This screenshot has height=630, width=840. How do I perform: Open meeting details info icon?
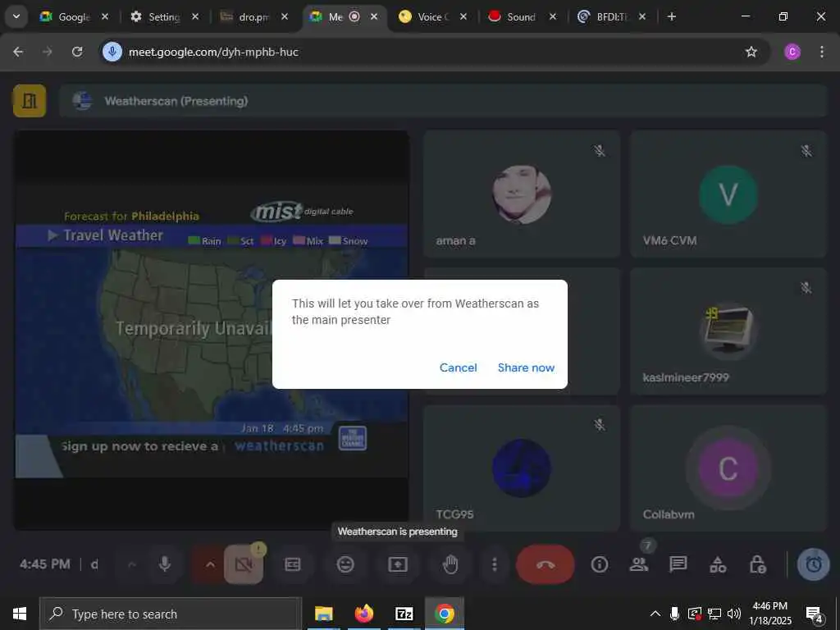600,564
